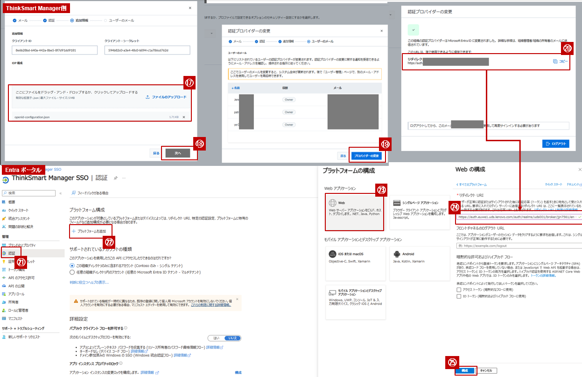Select the マルチテナント account radio button
This screenshot has height=377, width=582.
72,272
